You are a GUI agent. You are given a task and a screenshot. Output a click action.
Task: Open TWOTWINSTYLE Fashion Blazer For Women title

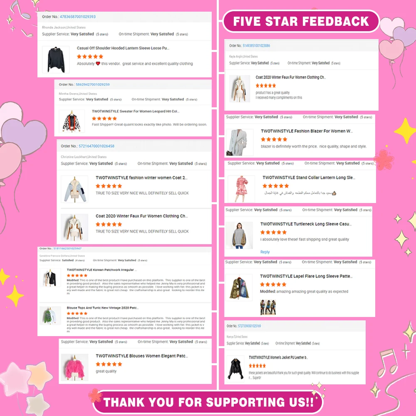click(307, 131)
